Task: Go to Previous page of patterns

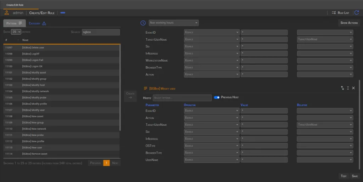Action: [x=95, y=163]
